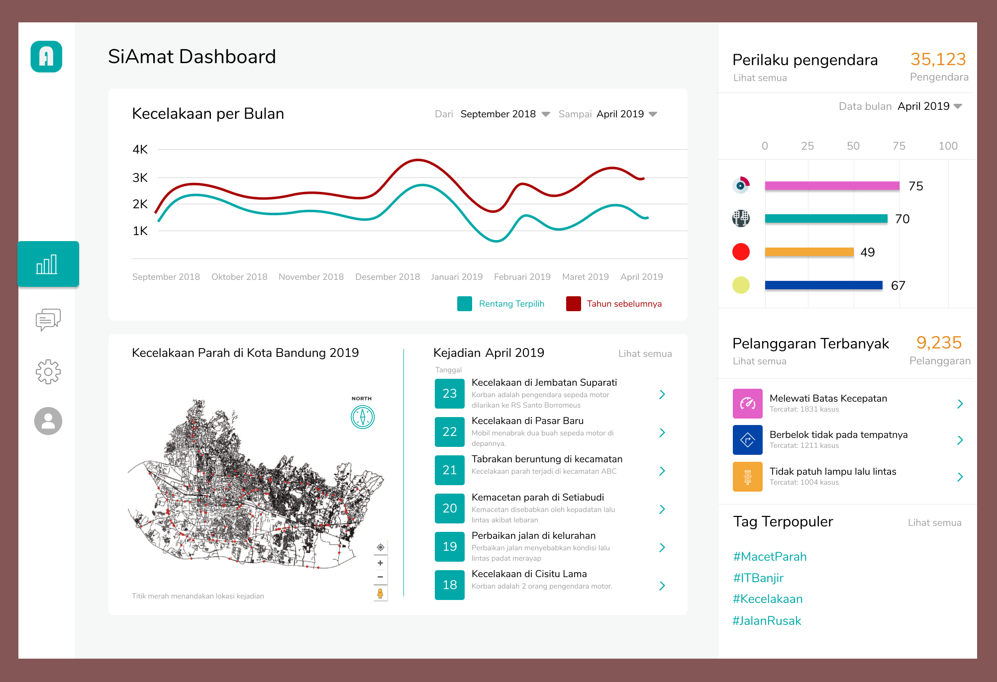Click the speedometer icon for Melewati Batas Kecepatan
This screenshot has height=682, width=997.
click(748, 404)
